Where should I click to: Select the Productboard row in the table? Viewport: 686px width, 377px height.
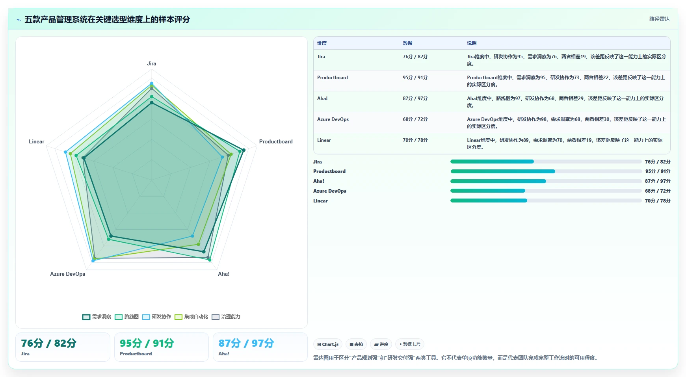pos(492,81)
